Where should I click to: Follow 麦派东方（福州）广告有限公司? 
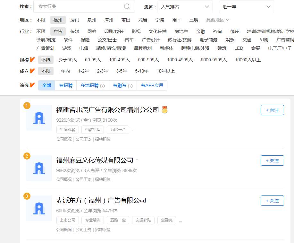point(272,201)
